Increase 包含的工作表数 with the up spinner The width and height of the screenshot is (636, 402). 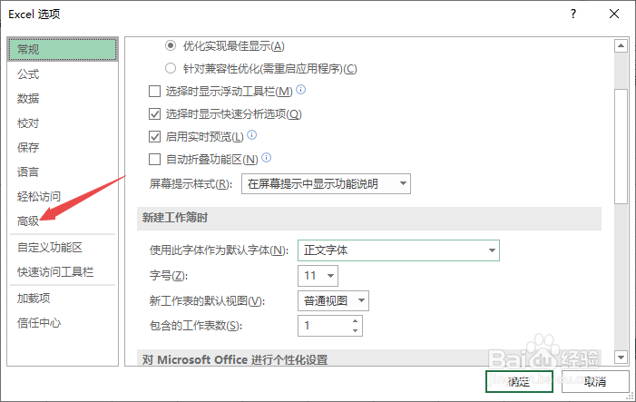click(355, 321)
